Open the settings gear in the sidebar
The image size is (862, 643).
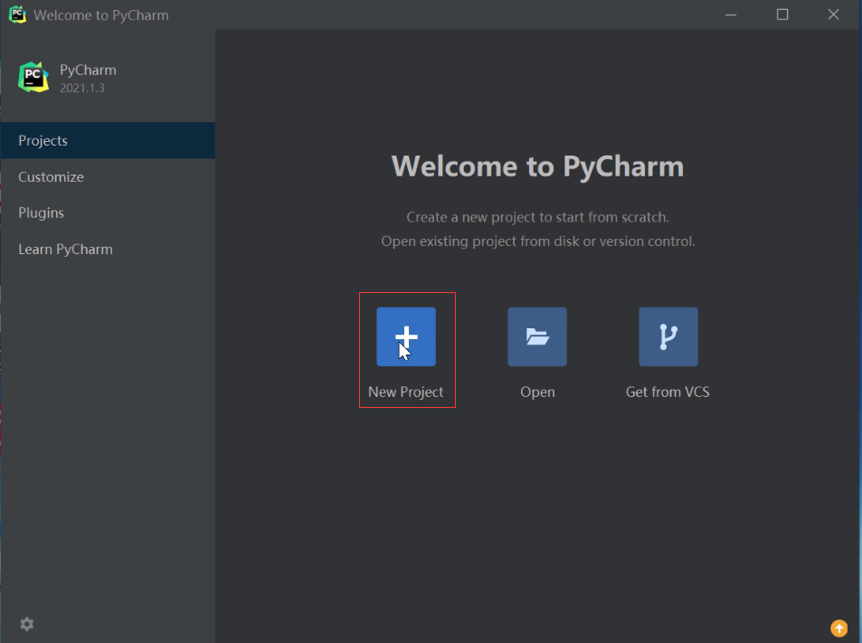pos(27,624)
